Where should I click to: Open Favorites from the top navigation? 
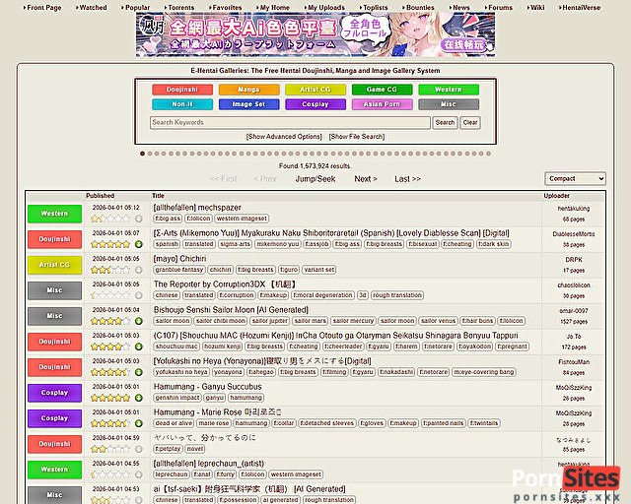227,8
